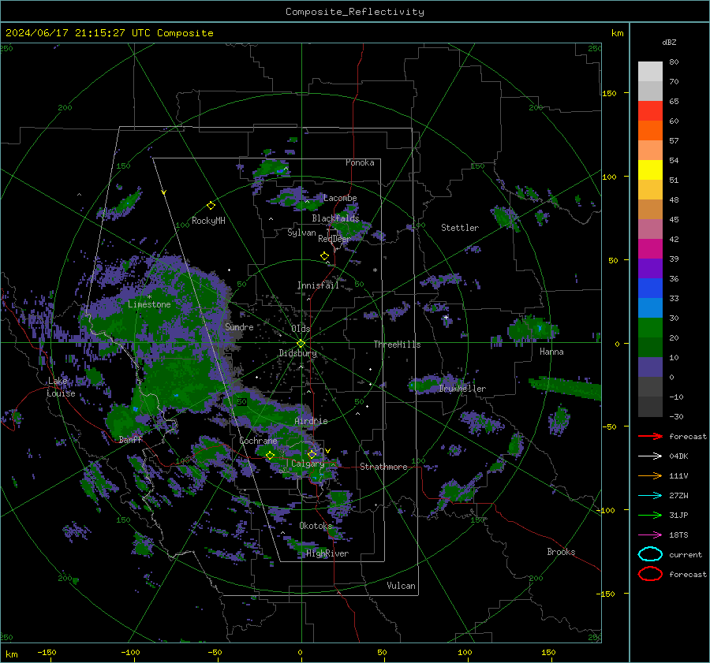Image resolution: width=710 pixels, height=663 pixels.
Task: Click the dBZ legend heading
Action: (669, 42)
